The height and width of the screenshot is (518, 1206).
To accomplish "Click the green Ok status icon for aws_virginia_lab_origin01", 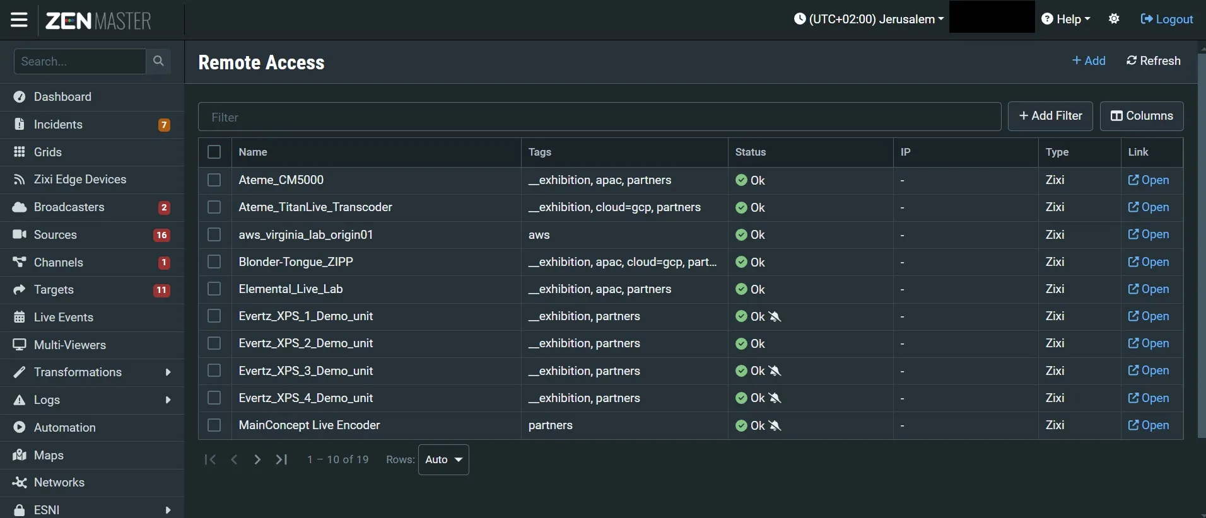I will pyautogui.click(x=741, y=235).
